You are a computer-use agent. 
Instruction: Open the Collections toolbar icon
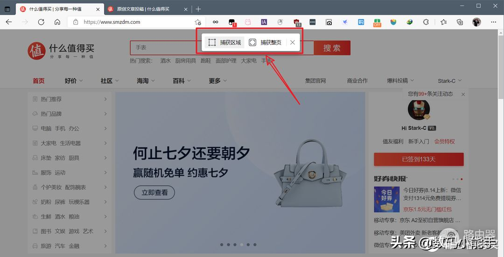click(x=460, y=22)
